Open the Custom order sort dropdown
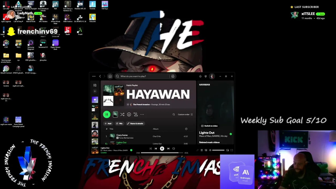This screenshot has width=336, height=189. click(185, 114)
